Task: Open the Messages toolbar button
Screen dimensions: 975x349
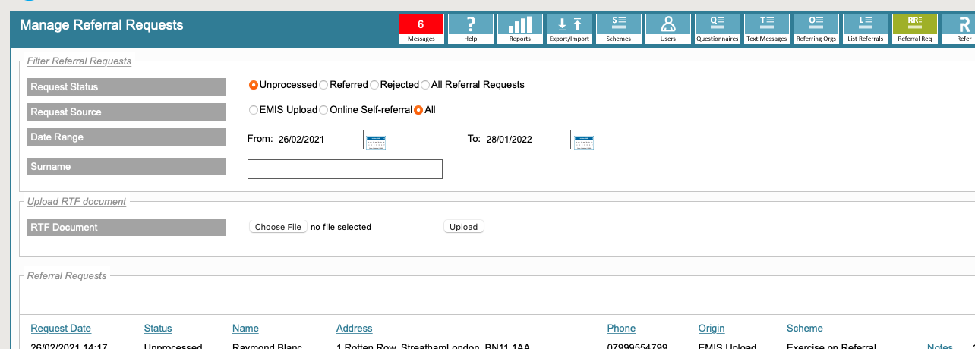Action: (x=421, y=29)
